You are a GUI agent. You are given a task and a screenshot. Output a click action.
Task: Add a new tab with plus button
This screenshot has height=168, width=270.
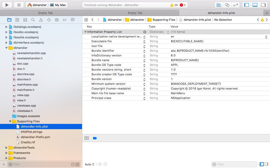click(x=267, y=13)
